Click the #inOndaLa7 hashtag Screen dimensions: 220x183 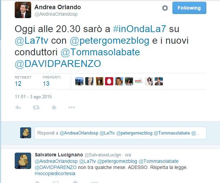point(140,29)
